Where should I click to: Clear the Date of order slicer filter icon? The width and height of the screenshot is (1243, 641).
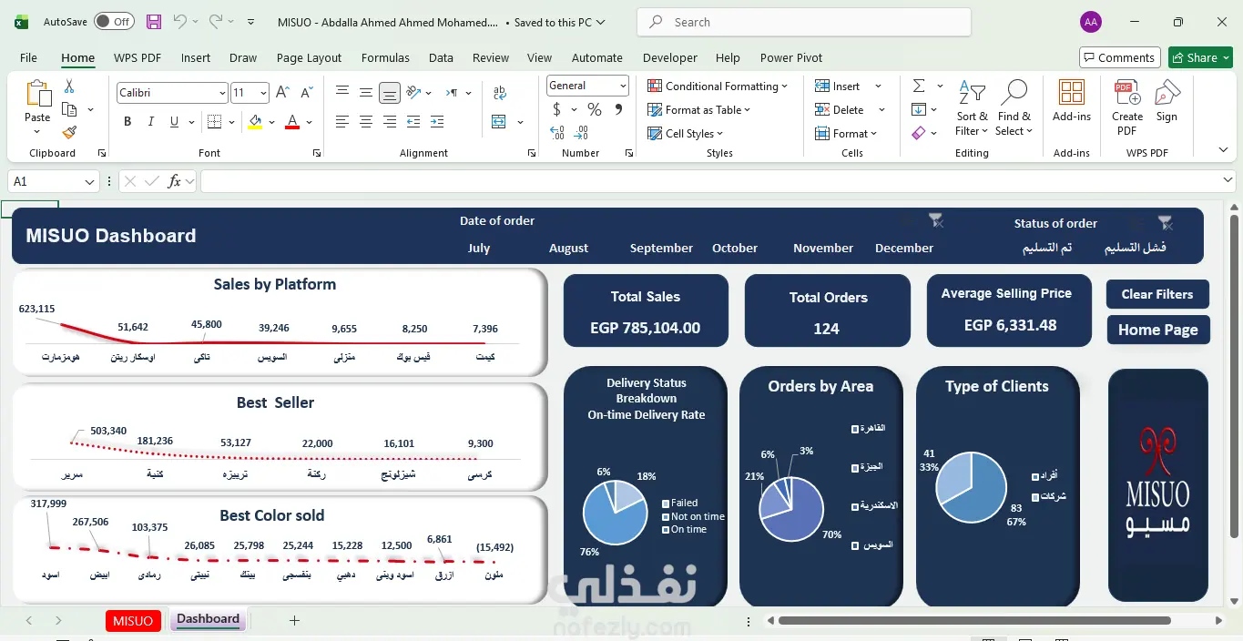pyautogui.click(x=935, y=220)
